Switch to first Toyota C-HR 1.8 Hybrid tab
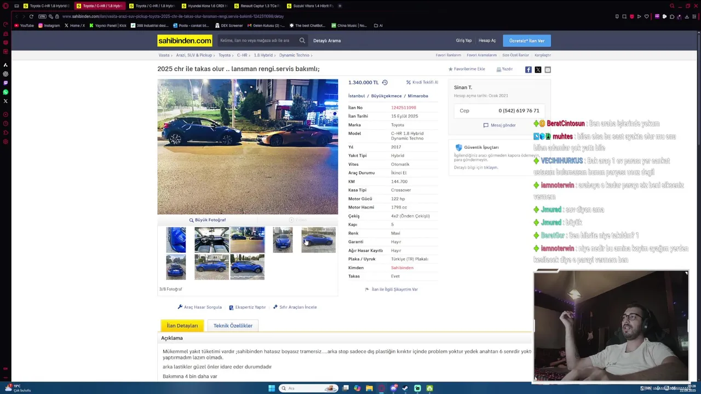This screenshot has height=394, width=701. tap(46, 6)
